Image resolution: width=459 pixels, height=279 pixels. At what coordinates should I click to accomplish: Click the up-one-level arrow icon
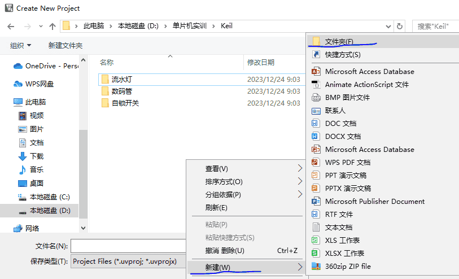pyautogui.click(x=53, y=26)
